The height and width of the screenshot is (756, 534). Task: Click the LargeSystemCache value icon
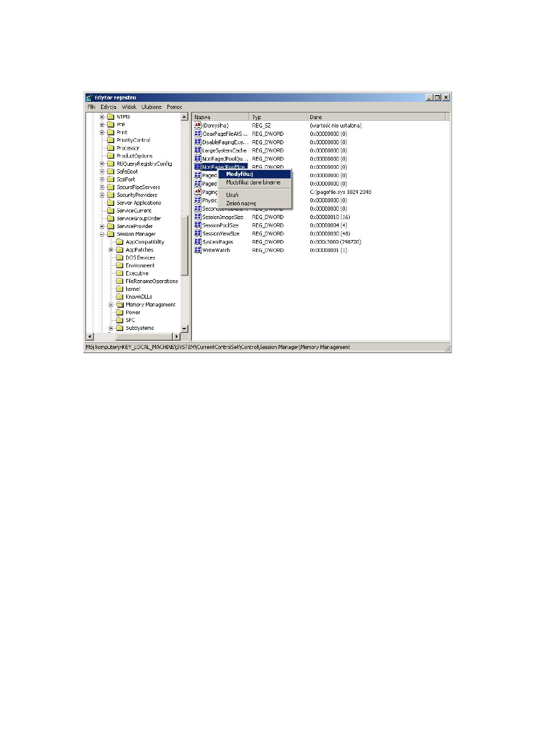[x=197, y=150]
